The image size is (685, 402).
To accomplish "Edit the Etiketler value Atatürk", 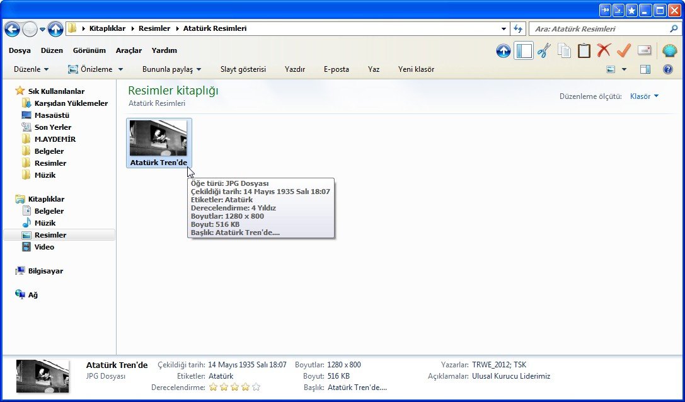I will [x=221, y=376].
